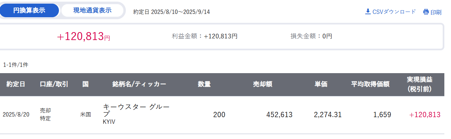451x139 pixels.
Task: Select the キーウスター グループ stock name
Action: click(136, 110)
